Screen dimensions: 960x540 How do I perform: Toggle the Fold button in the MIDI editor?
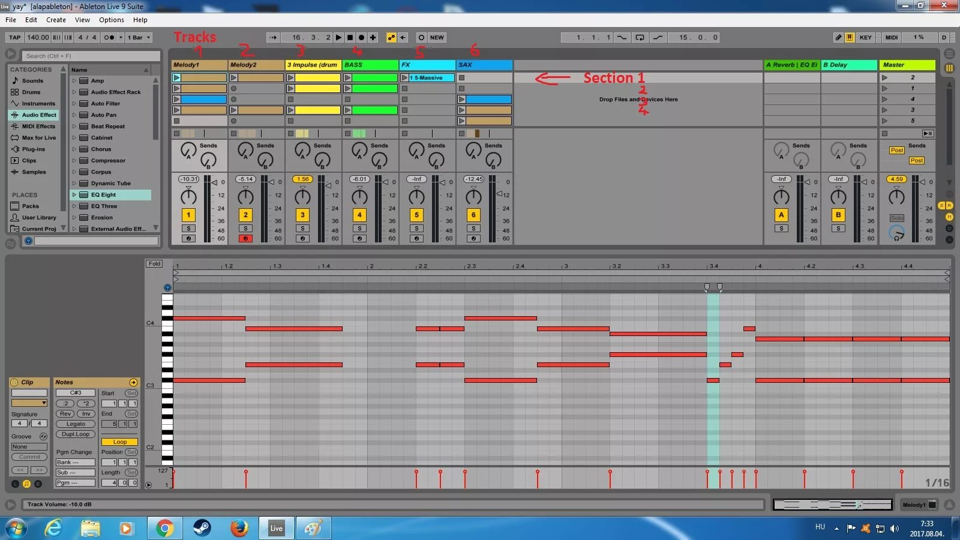[x=155, y=263]
